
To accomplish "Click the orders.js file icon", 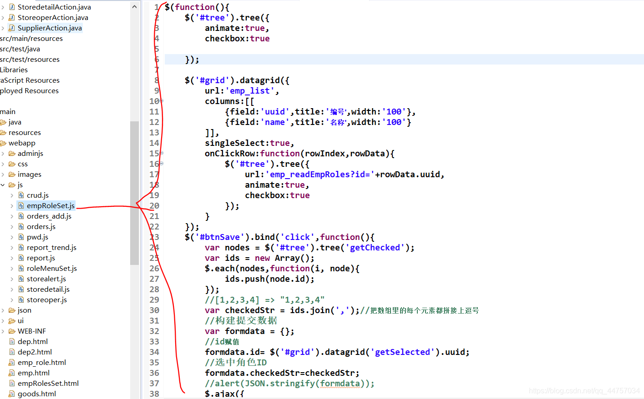I will 21,226.
